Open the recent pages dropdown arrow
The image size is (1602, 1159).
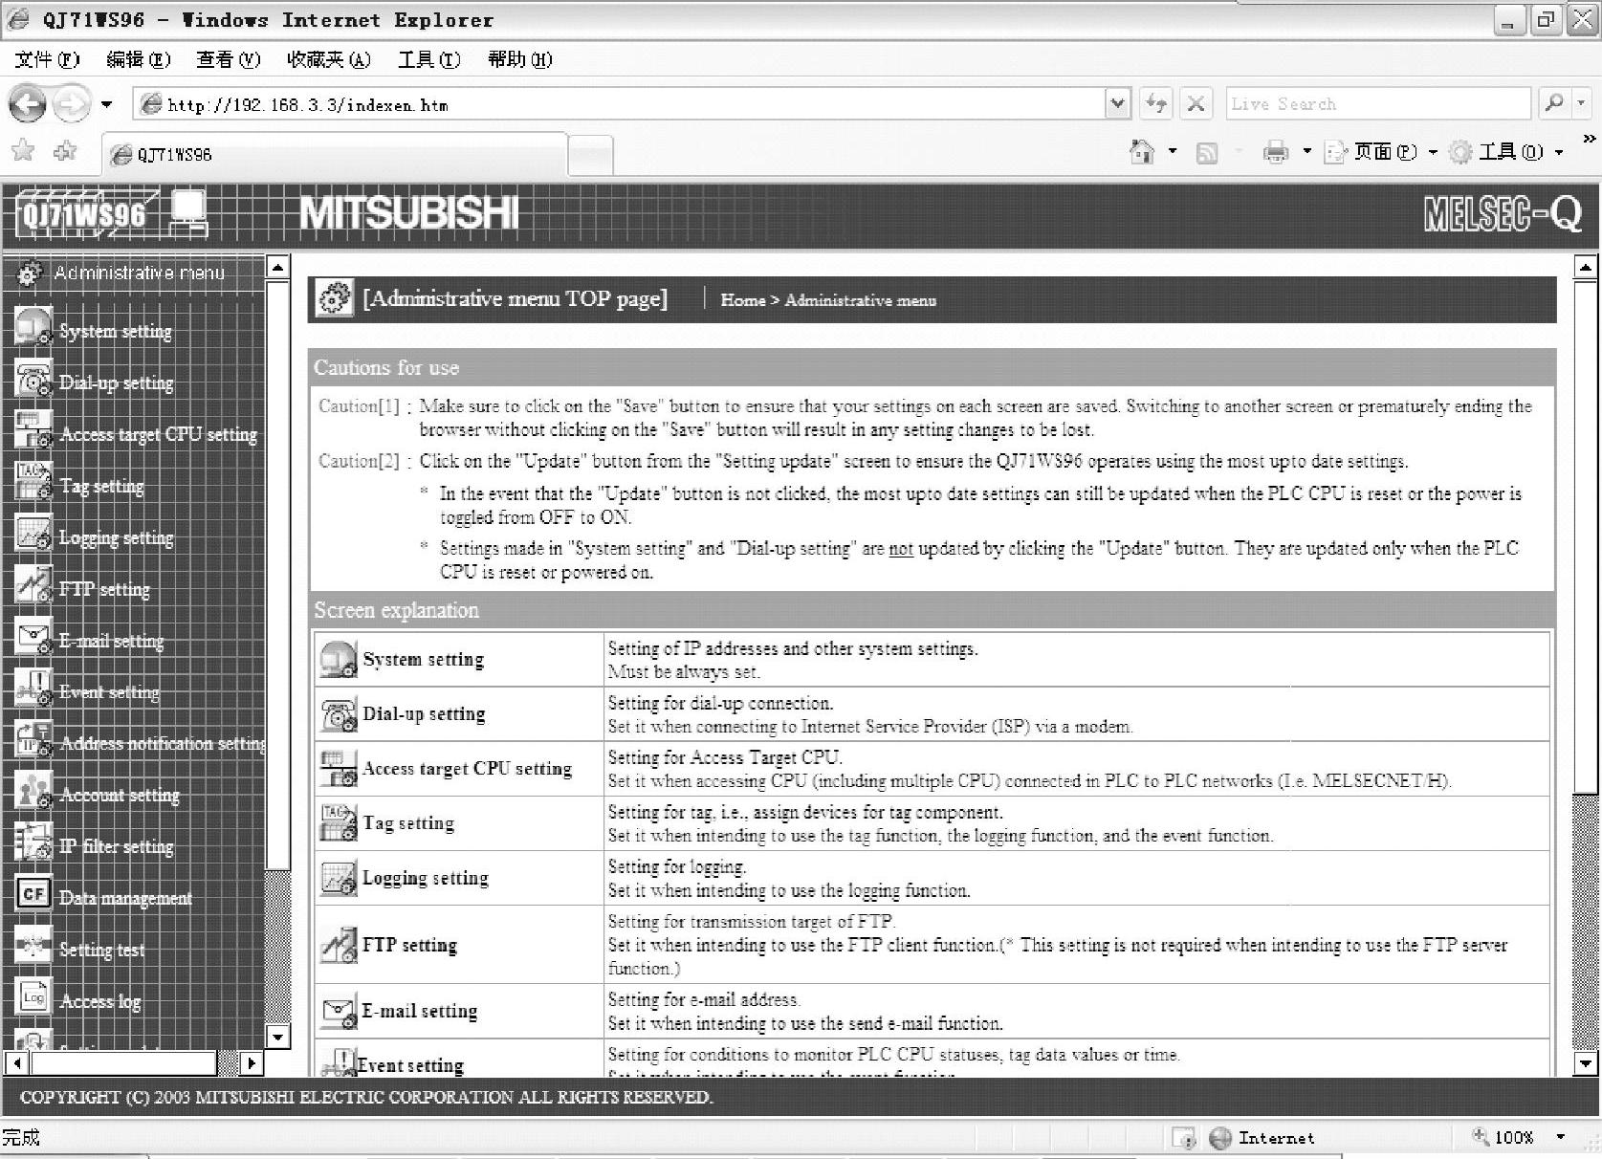tap(106, 104)
